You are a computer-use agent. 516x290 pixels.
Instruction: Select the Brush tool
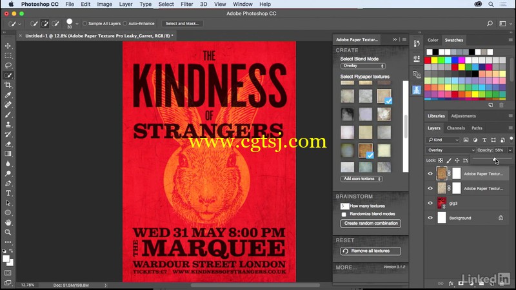click(x=8, y=115)
